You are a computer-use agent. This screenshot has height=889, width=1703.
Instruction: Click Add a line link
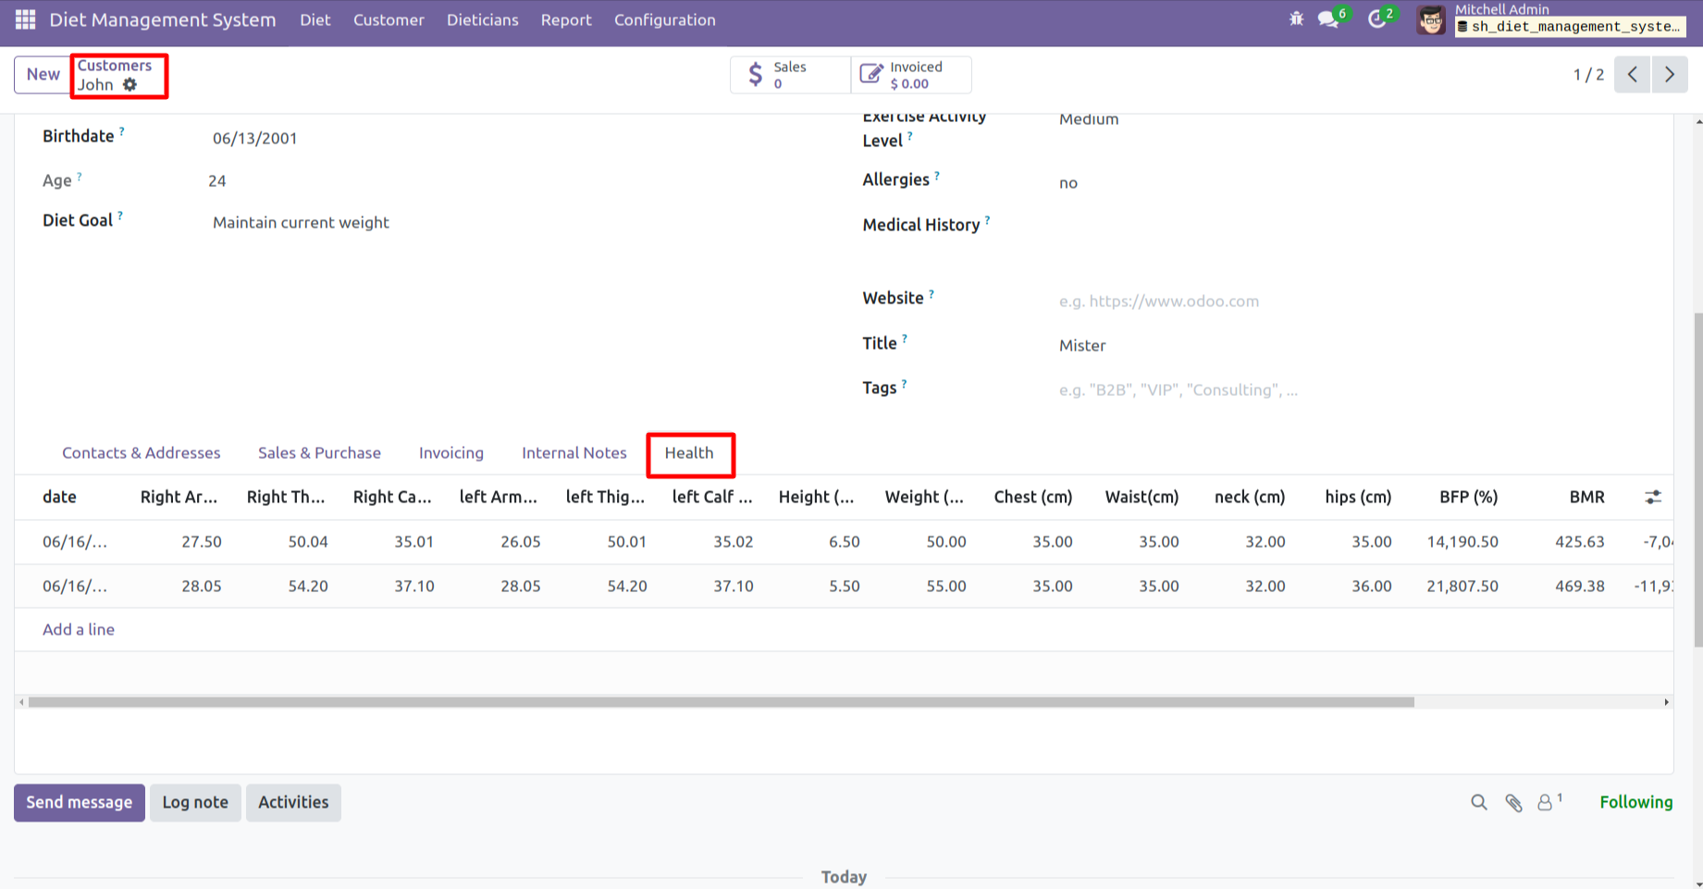pos(79,630)
